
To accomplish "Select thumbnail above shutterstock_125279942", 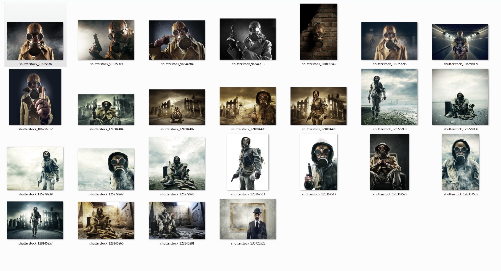I will pos(106,169).
